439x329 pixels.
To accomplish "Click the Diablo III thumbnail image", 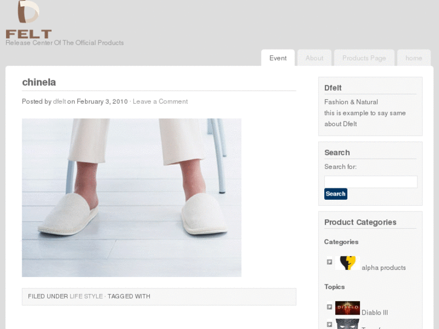I will coord(347,308).
